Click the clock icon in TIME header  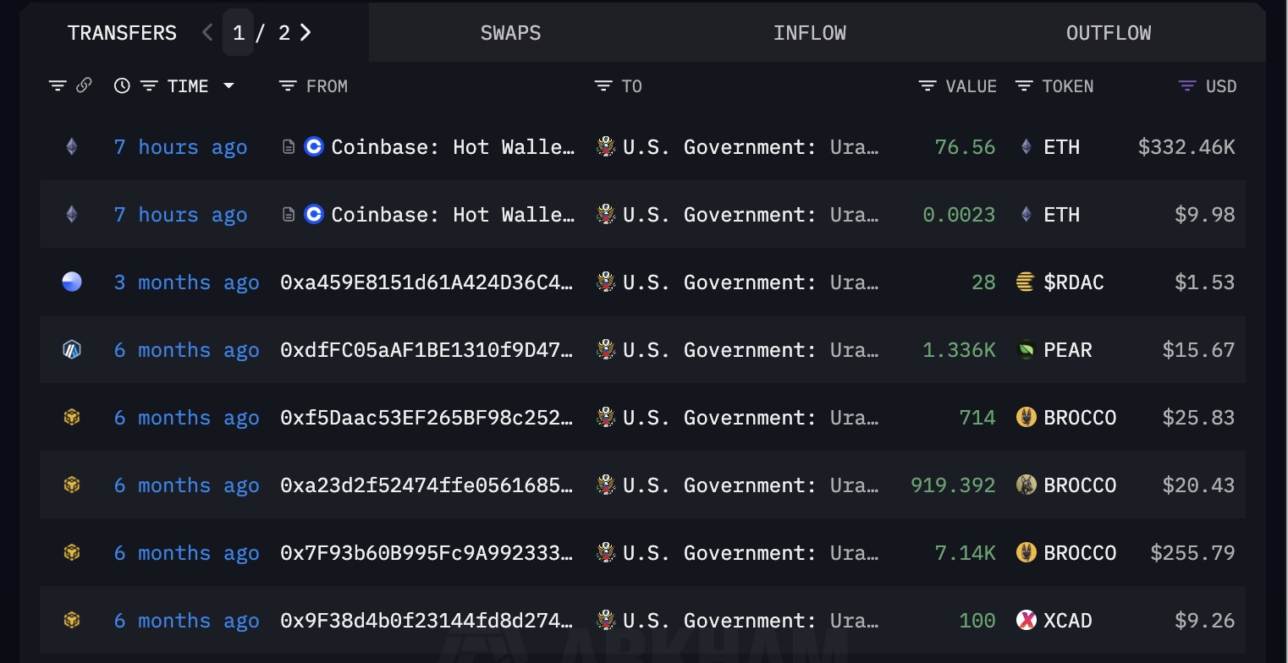(x=122, y=85)
